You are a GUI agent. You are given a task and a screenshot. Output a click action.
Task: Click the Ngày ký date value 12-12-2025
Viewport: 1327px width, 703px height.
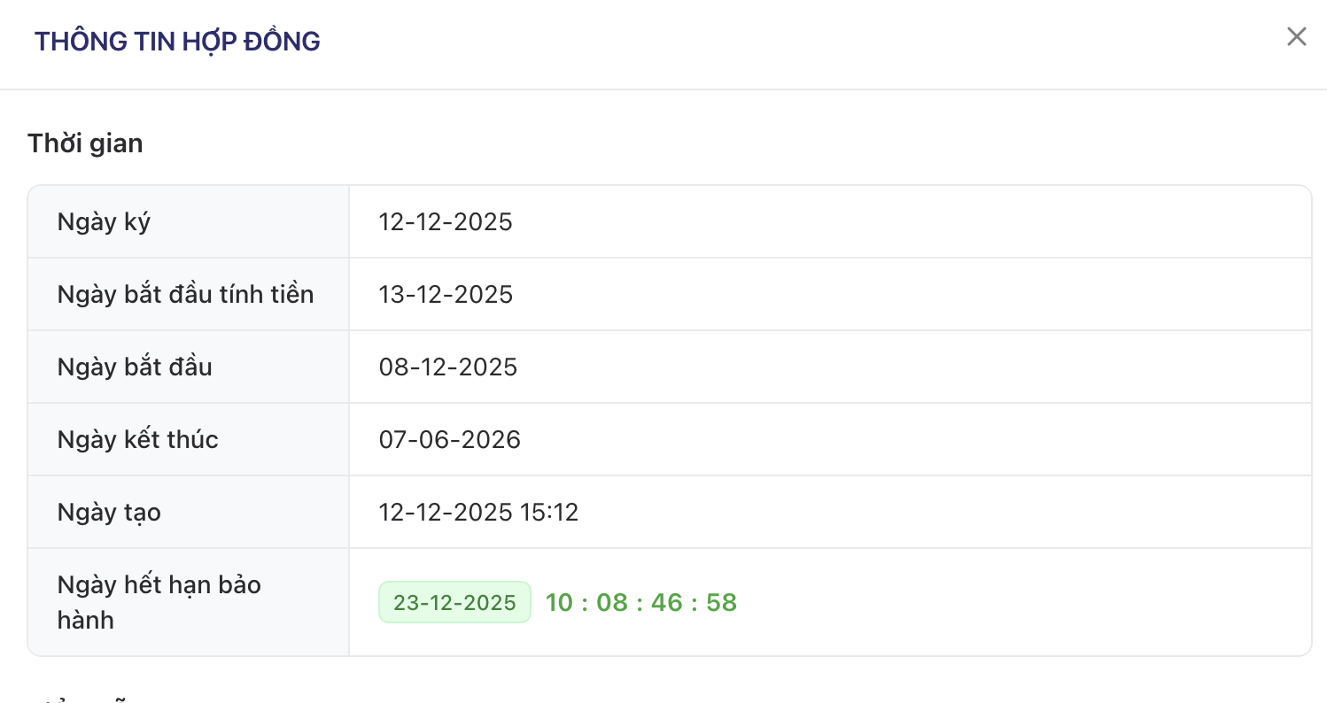[x=446, y=221]
